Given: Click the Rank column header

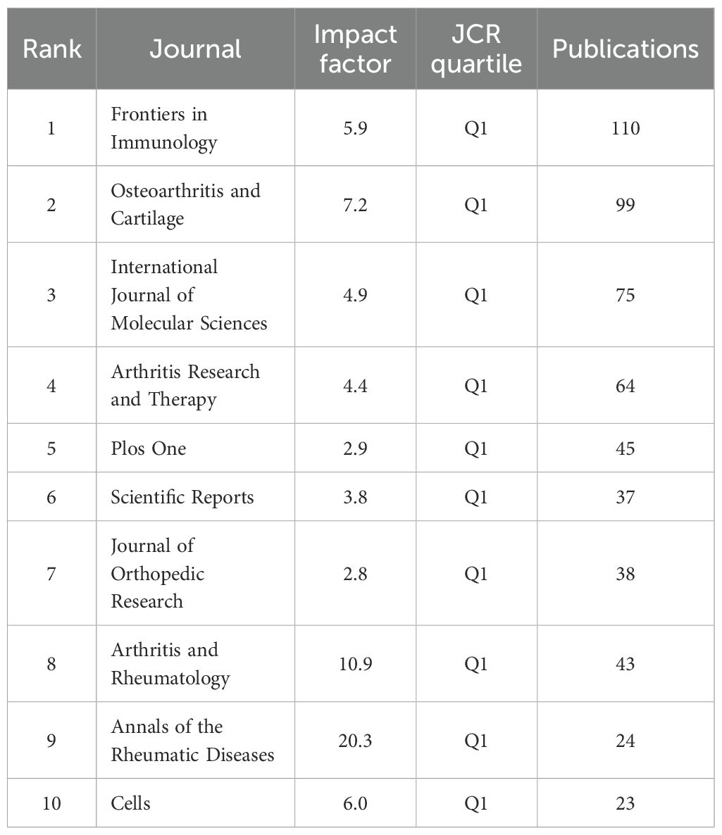Looking at the screenshot, I should (51, 49).
